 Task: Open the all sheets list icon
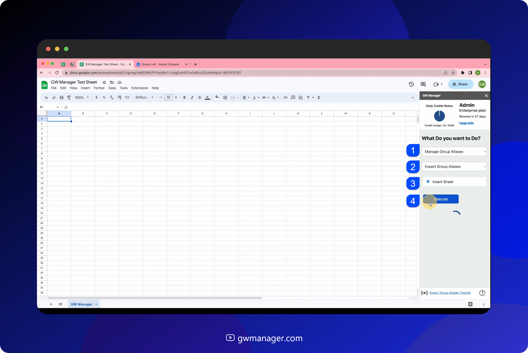pyautogui.click(x=60, y=304)
